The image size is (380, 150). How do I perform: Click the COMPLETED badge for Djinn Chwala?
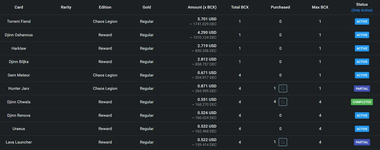click(362, 102)
